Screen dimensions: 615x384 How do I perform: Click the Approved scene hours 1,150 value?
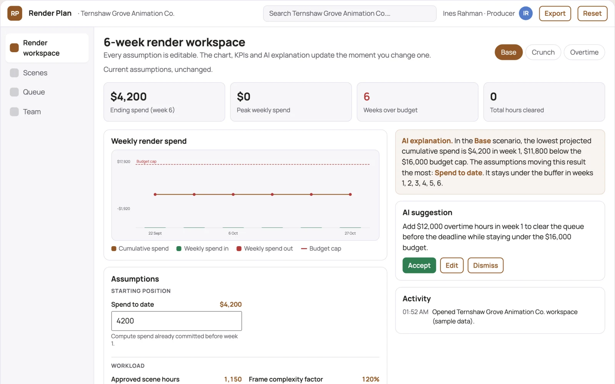click(233, 379)
